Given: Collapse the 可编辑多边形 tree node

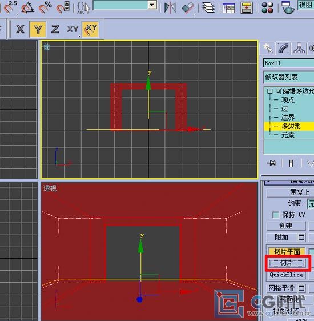Looking at the screenshot, I should tap(270, 91).
